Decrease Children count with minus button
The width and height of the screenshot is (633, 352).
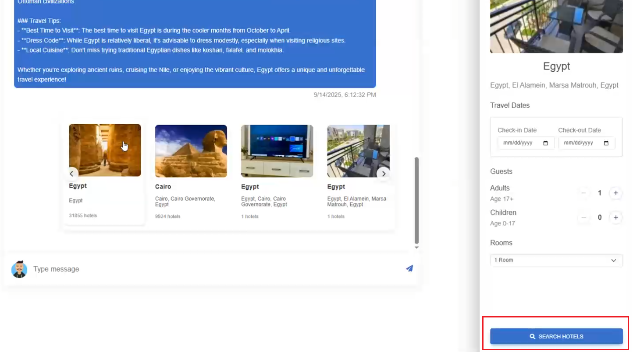(583, 217)
